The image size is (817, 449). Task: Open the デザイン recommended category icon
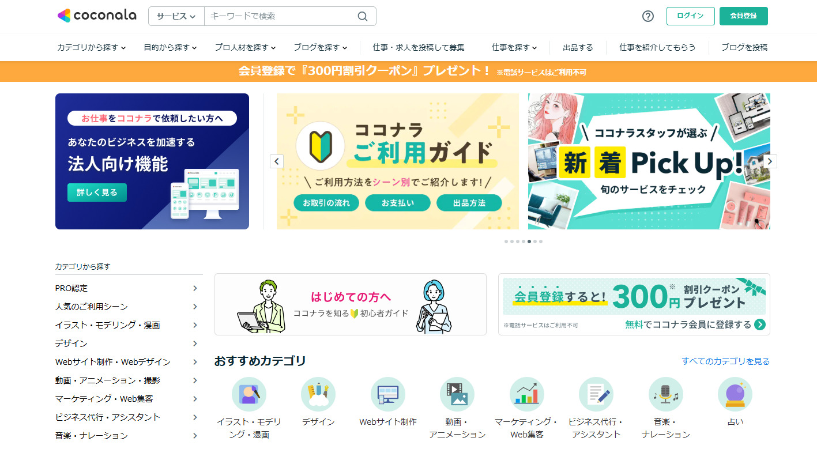pos(318,394)
